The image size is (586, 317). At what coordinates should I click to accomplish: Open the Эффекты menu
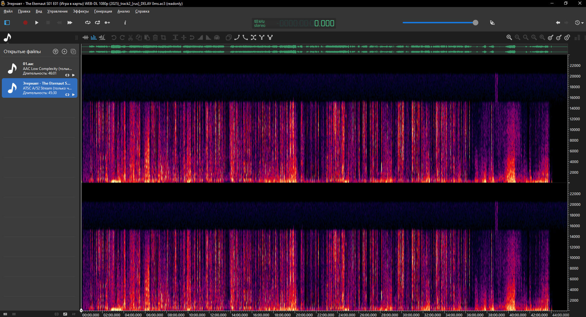point(81,11)
